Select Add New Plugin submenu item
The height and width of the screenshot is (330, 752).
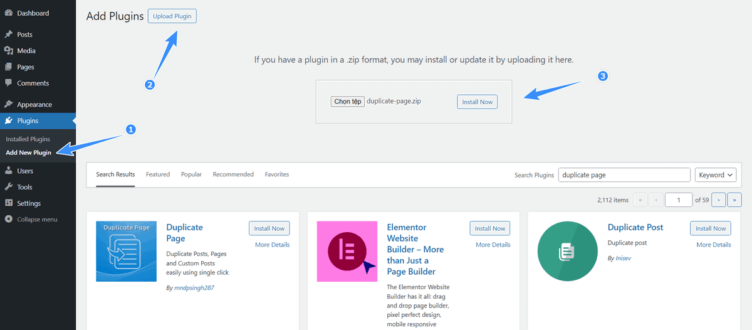click(28, 152)
